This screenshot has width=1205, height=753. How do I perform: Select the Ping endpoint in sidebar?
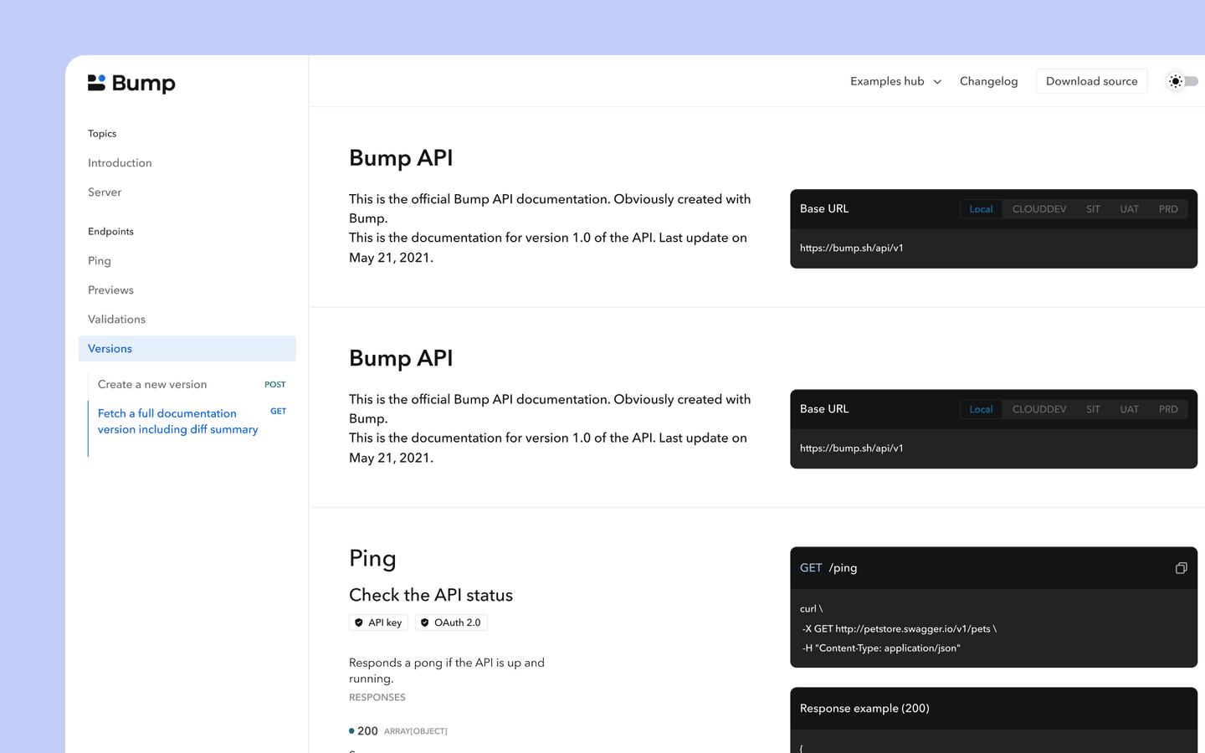point(100,261)
